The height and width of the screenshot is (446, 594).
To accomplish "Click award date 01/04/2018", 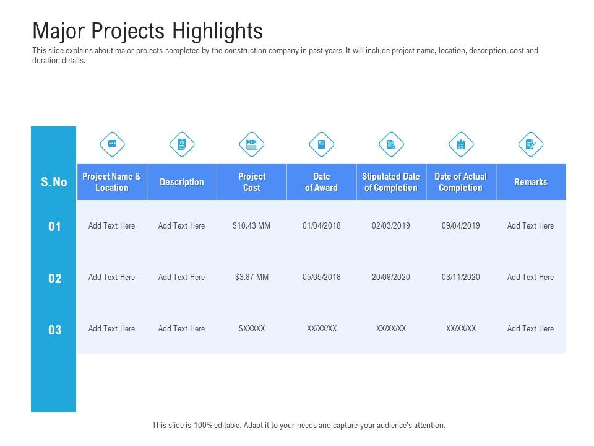I will [322, 226].
